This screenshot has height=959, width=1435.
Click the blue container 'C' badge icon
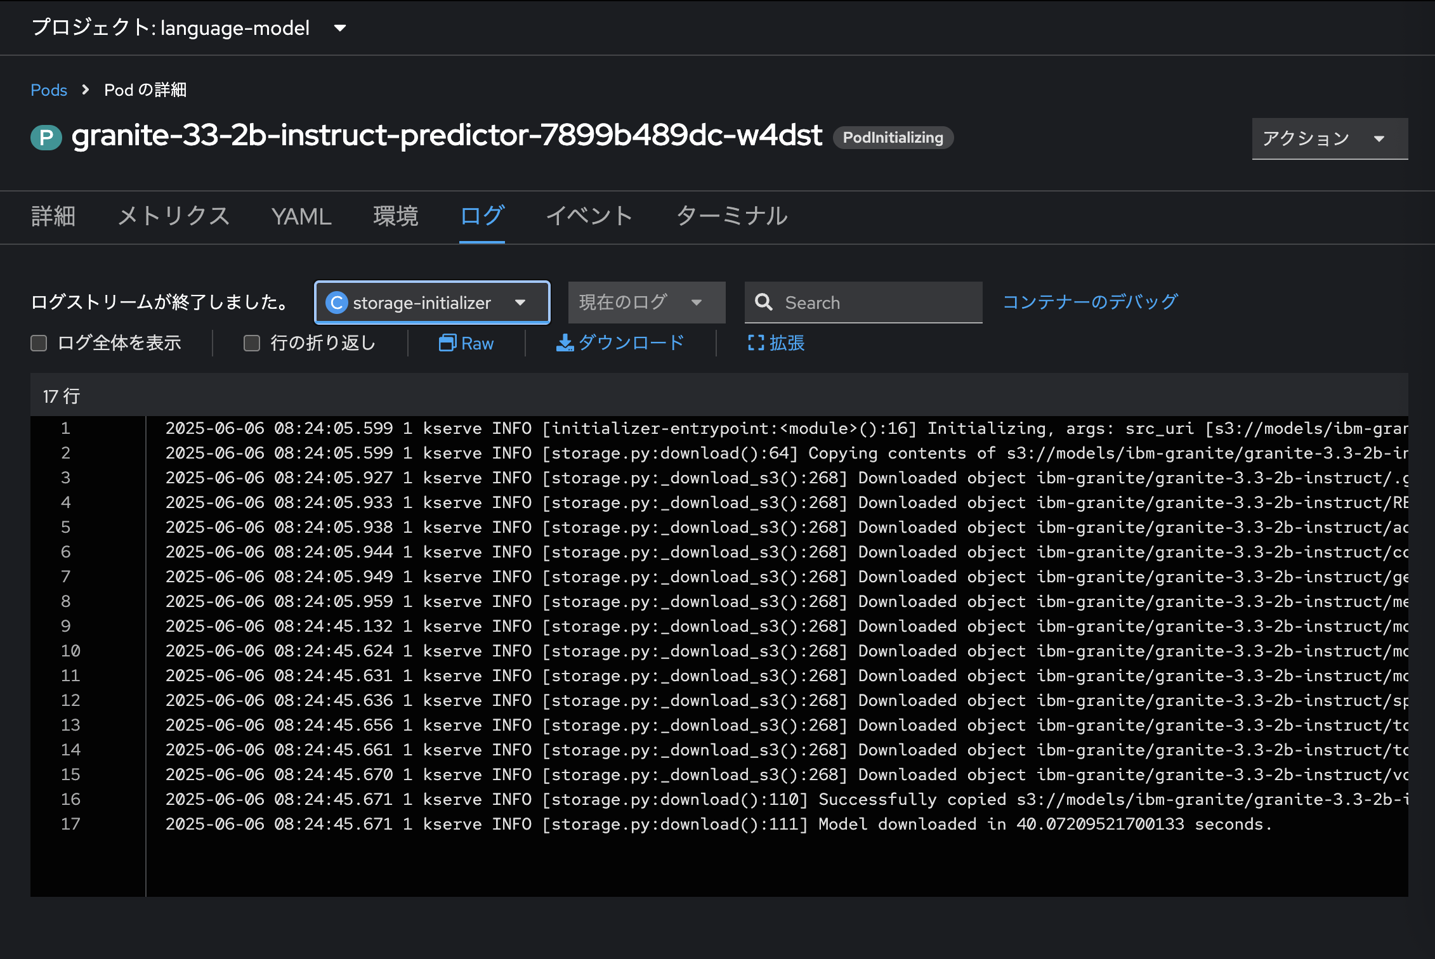tap(337, 303)
